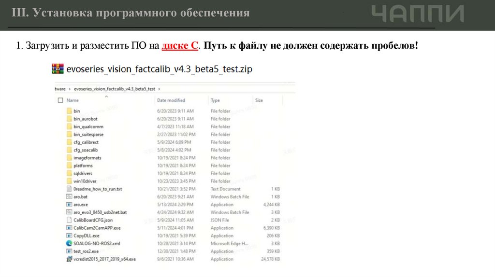Image resolution: width=495 pixels, height=277 pixels.
Task: Click the Edge icon of SOALOG-NO-ROS2.xml
Action: point(69,243)
